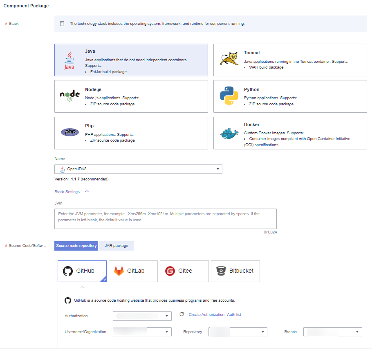Refresh the authorization list
372x349 pixels.
point(182,314)
